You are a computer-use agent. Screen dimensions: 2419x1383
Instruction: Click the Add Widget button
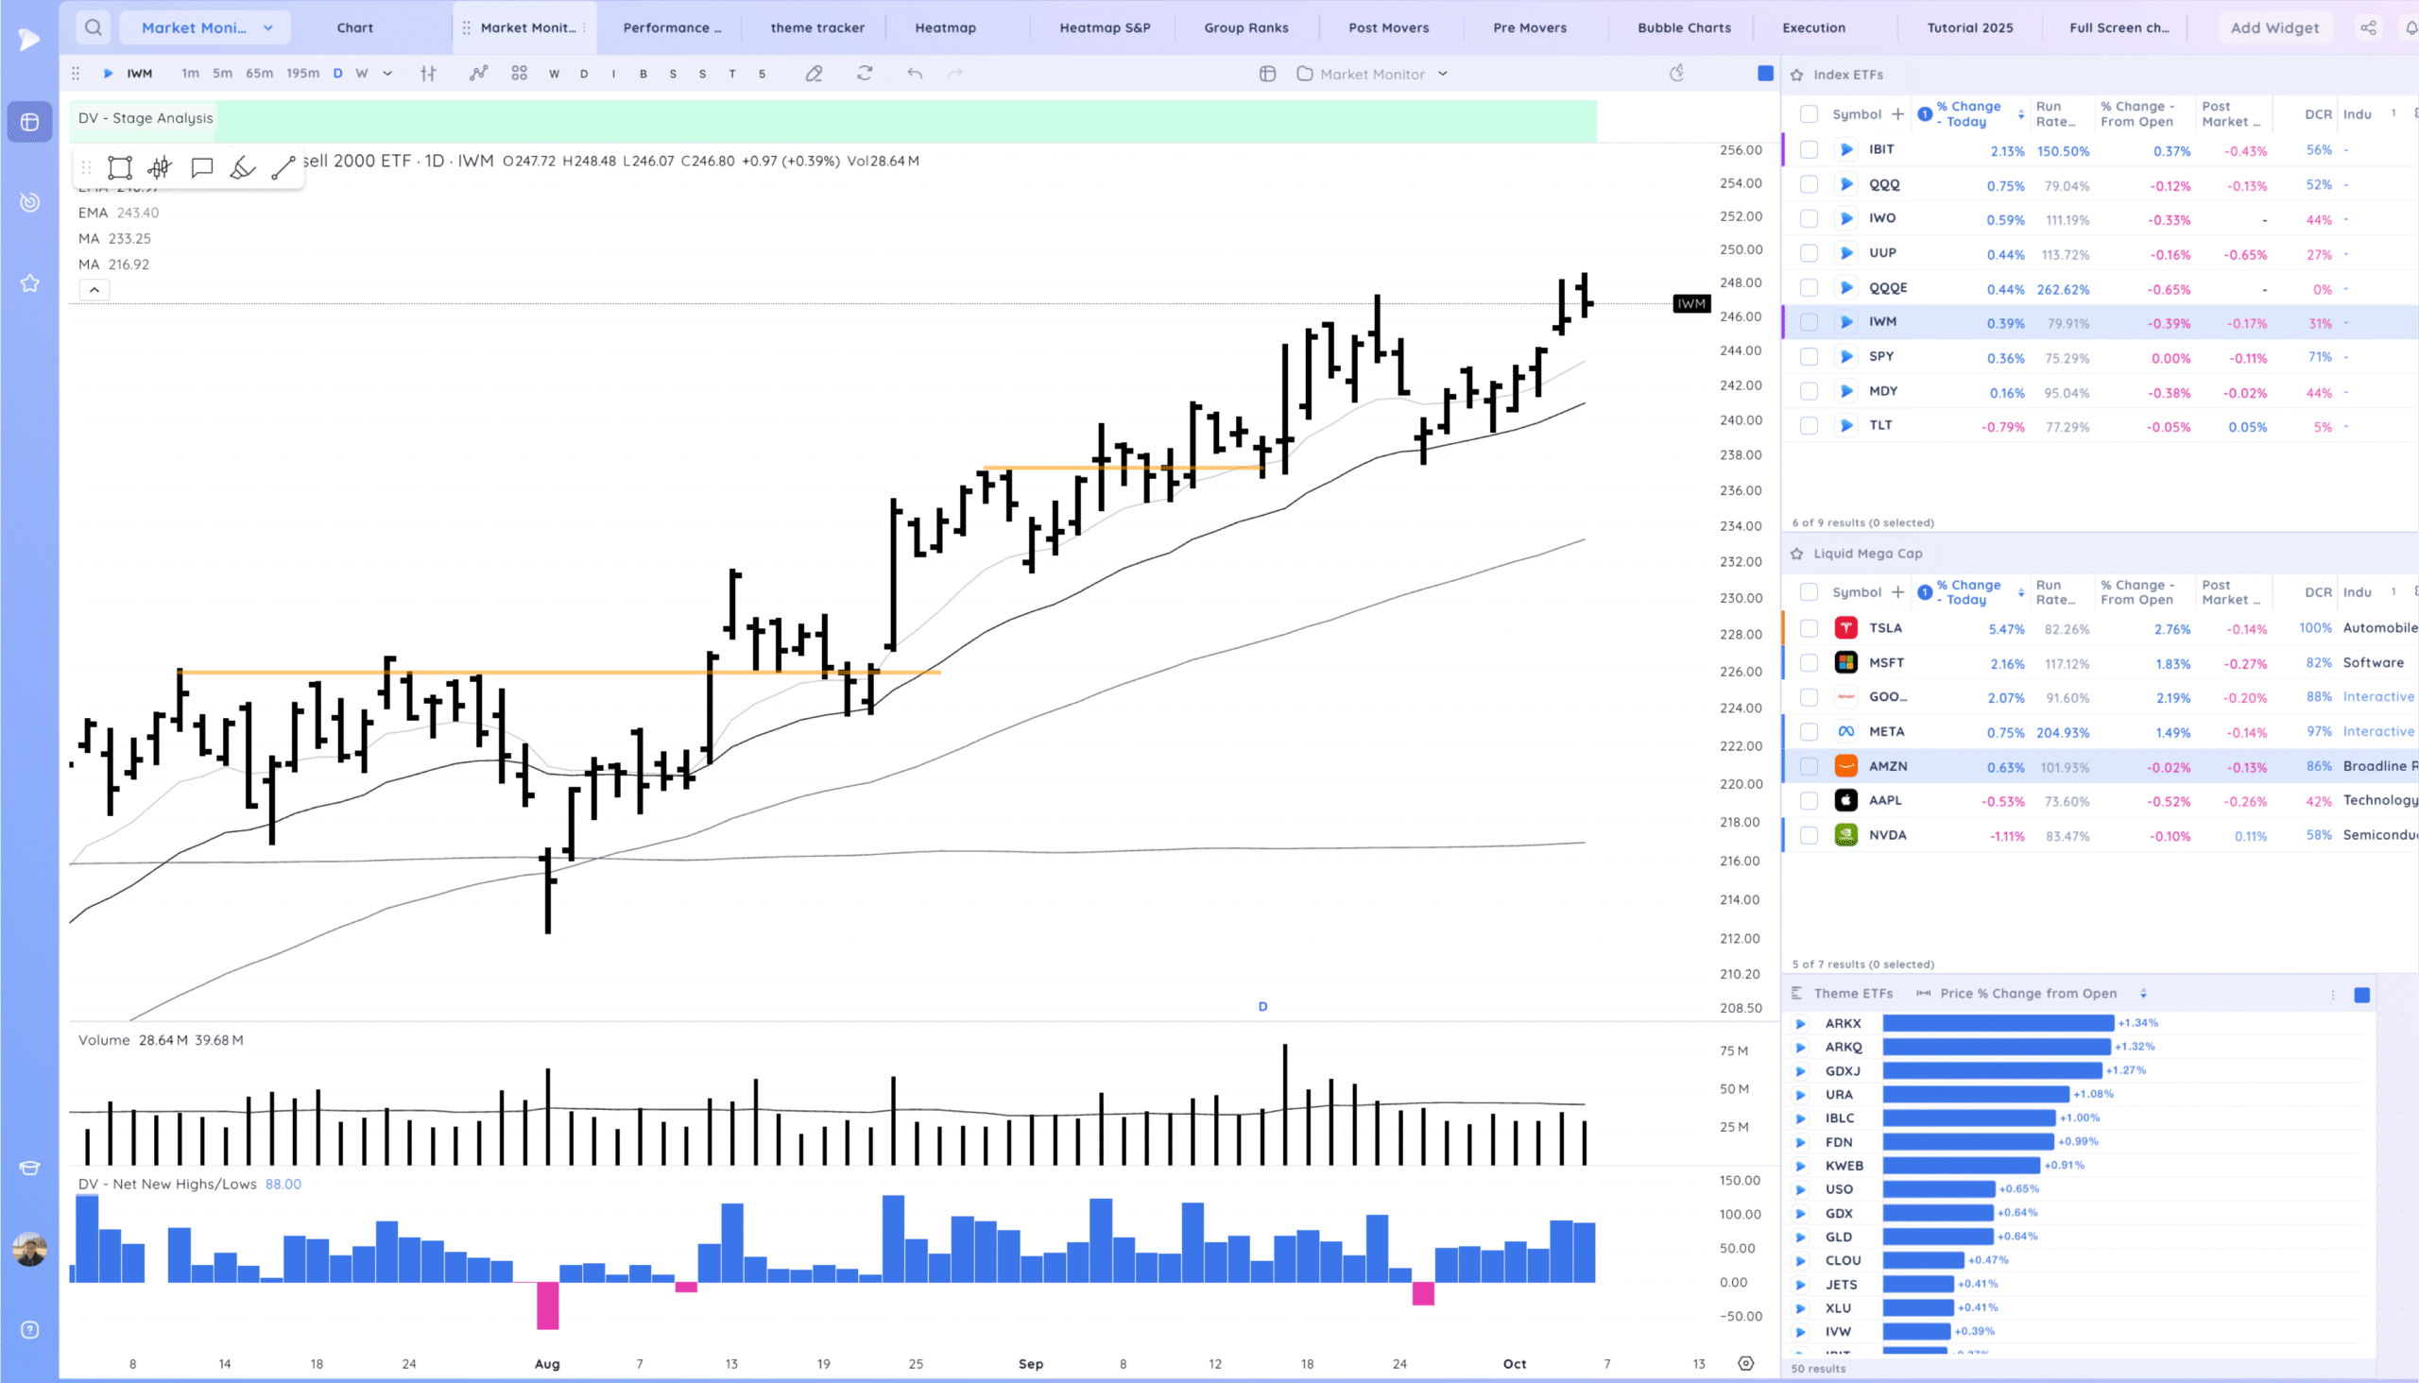2274,27
